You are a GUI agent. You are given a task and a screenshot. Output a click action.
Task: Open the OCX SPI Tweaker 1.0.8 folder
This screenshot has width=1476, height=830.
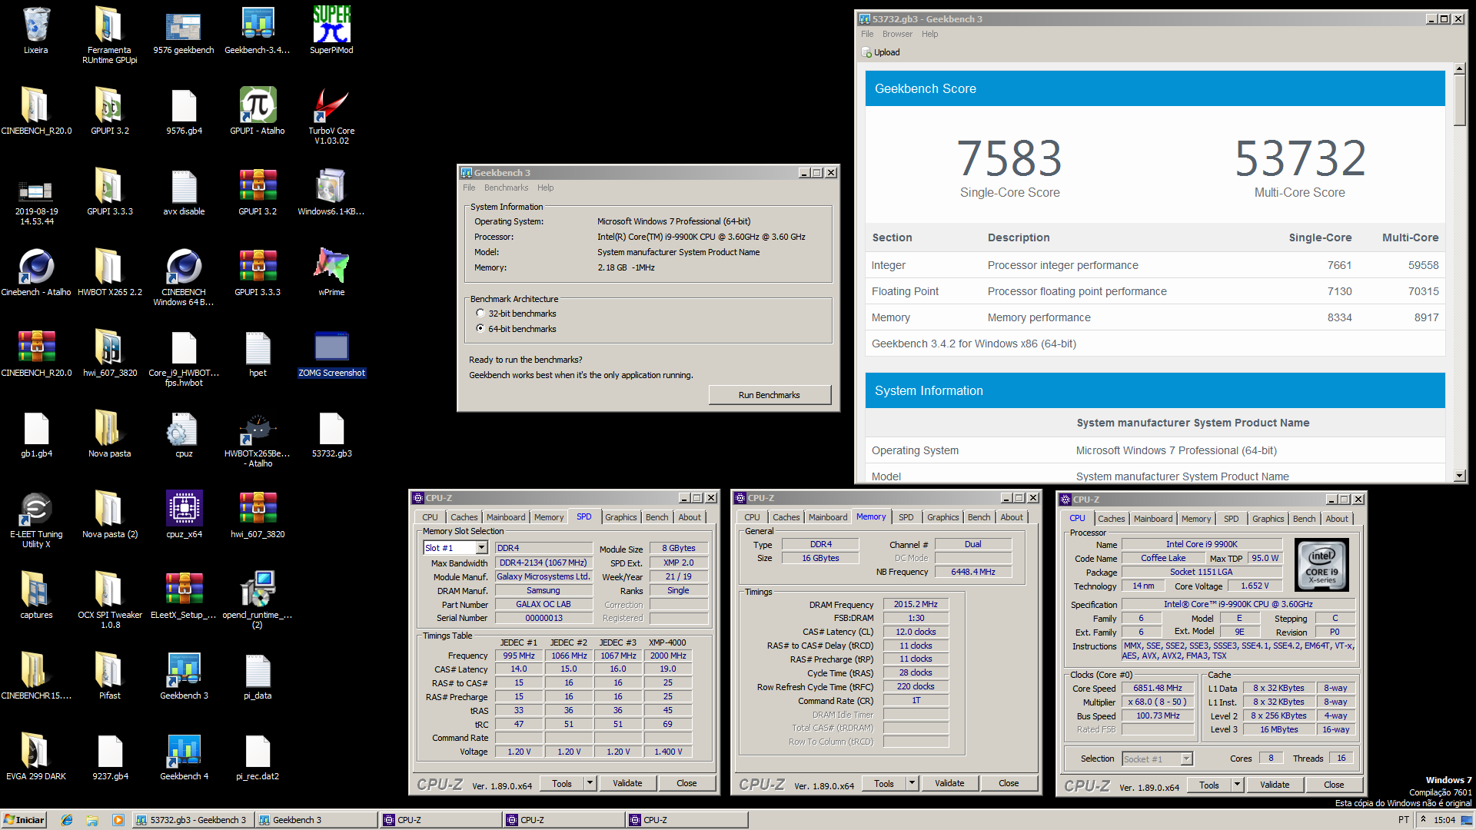point(110,600)
